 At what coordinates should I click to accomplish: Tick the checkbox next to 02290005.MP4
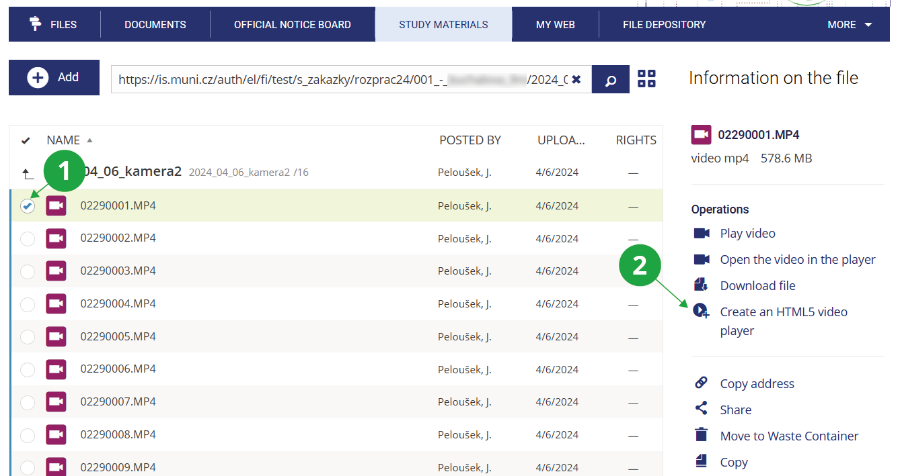[x=28, y=337]
